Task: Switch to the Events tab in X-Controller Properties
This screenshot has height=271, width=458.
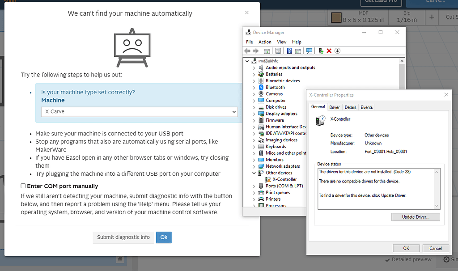Action: point(366,107)
